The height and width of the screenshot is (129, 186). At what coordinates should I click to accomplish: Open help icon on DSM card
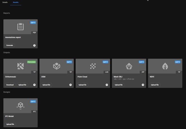pyautogui.click(x=71, y=85)
